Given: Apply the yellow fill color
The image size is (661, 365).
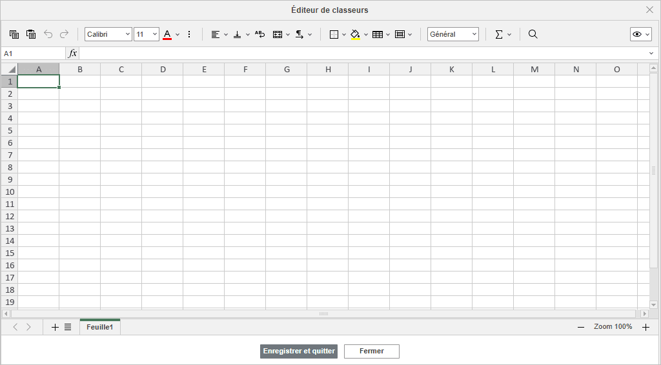Looking at the screenshot, I should coord(356,35).
